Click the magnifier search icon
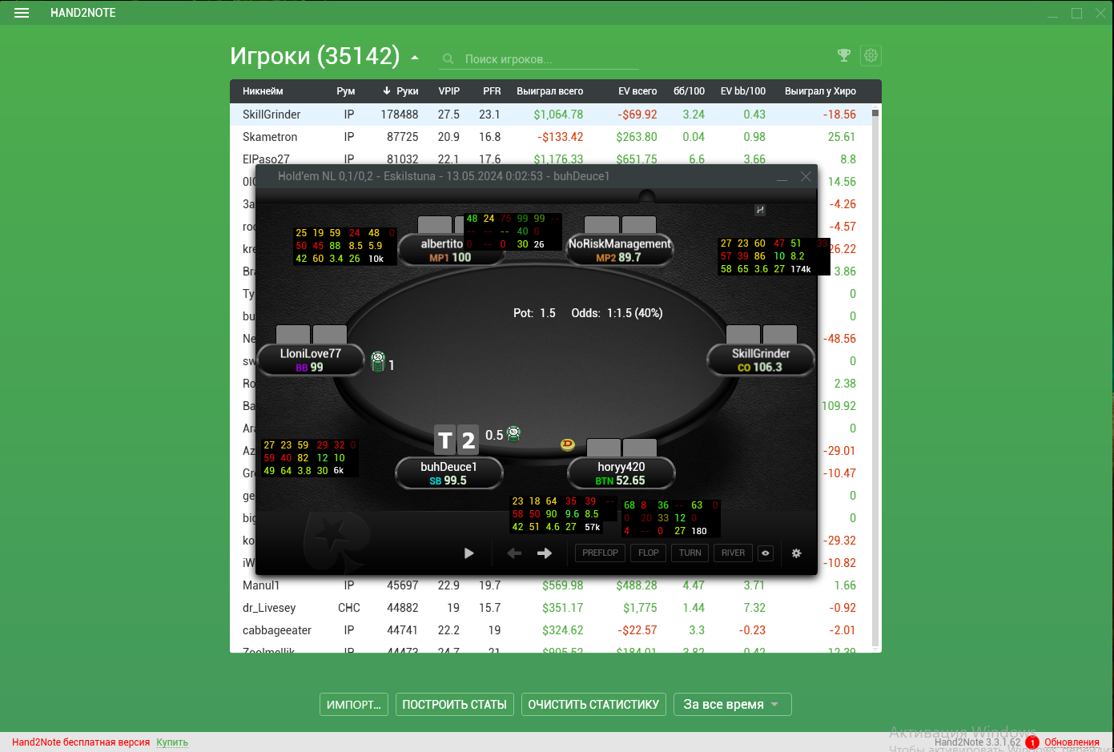 (448, 58)
